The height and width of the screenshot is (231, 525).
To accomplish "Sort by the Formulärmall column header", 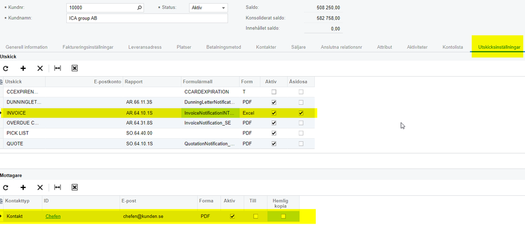I will tap(211, 81).
